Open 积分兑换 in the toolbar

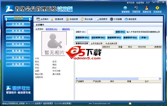click(x=87, y=19)
